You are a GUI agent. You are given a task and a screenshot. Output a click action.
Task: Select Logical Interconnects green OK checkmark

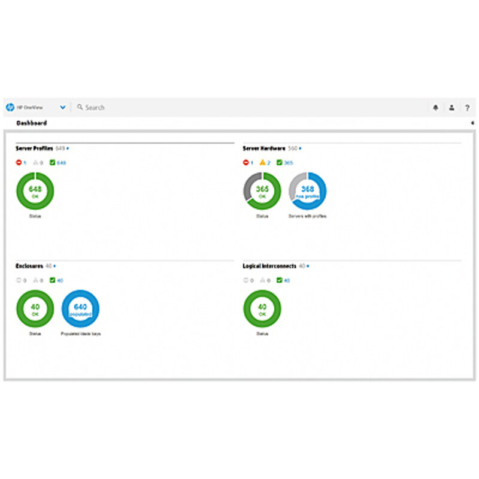[x=280, y=280]
